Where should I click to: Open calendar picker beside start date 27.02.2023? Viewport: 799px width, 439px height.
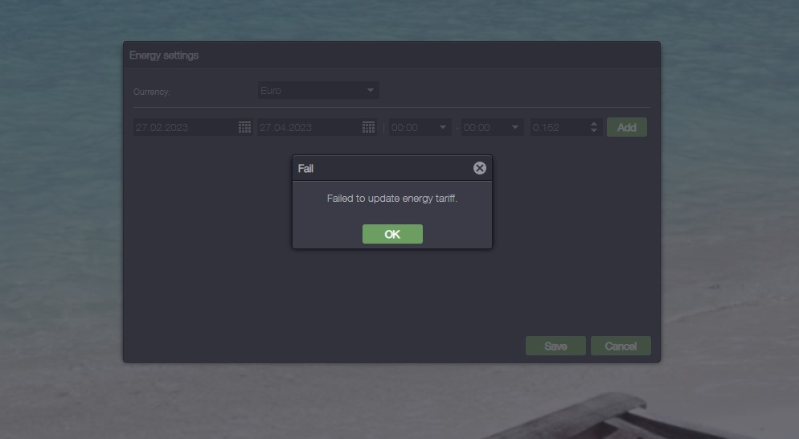(245, 127)
